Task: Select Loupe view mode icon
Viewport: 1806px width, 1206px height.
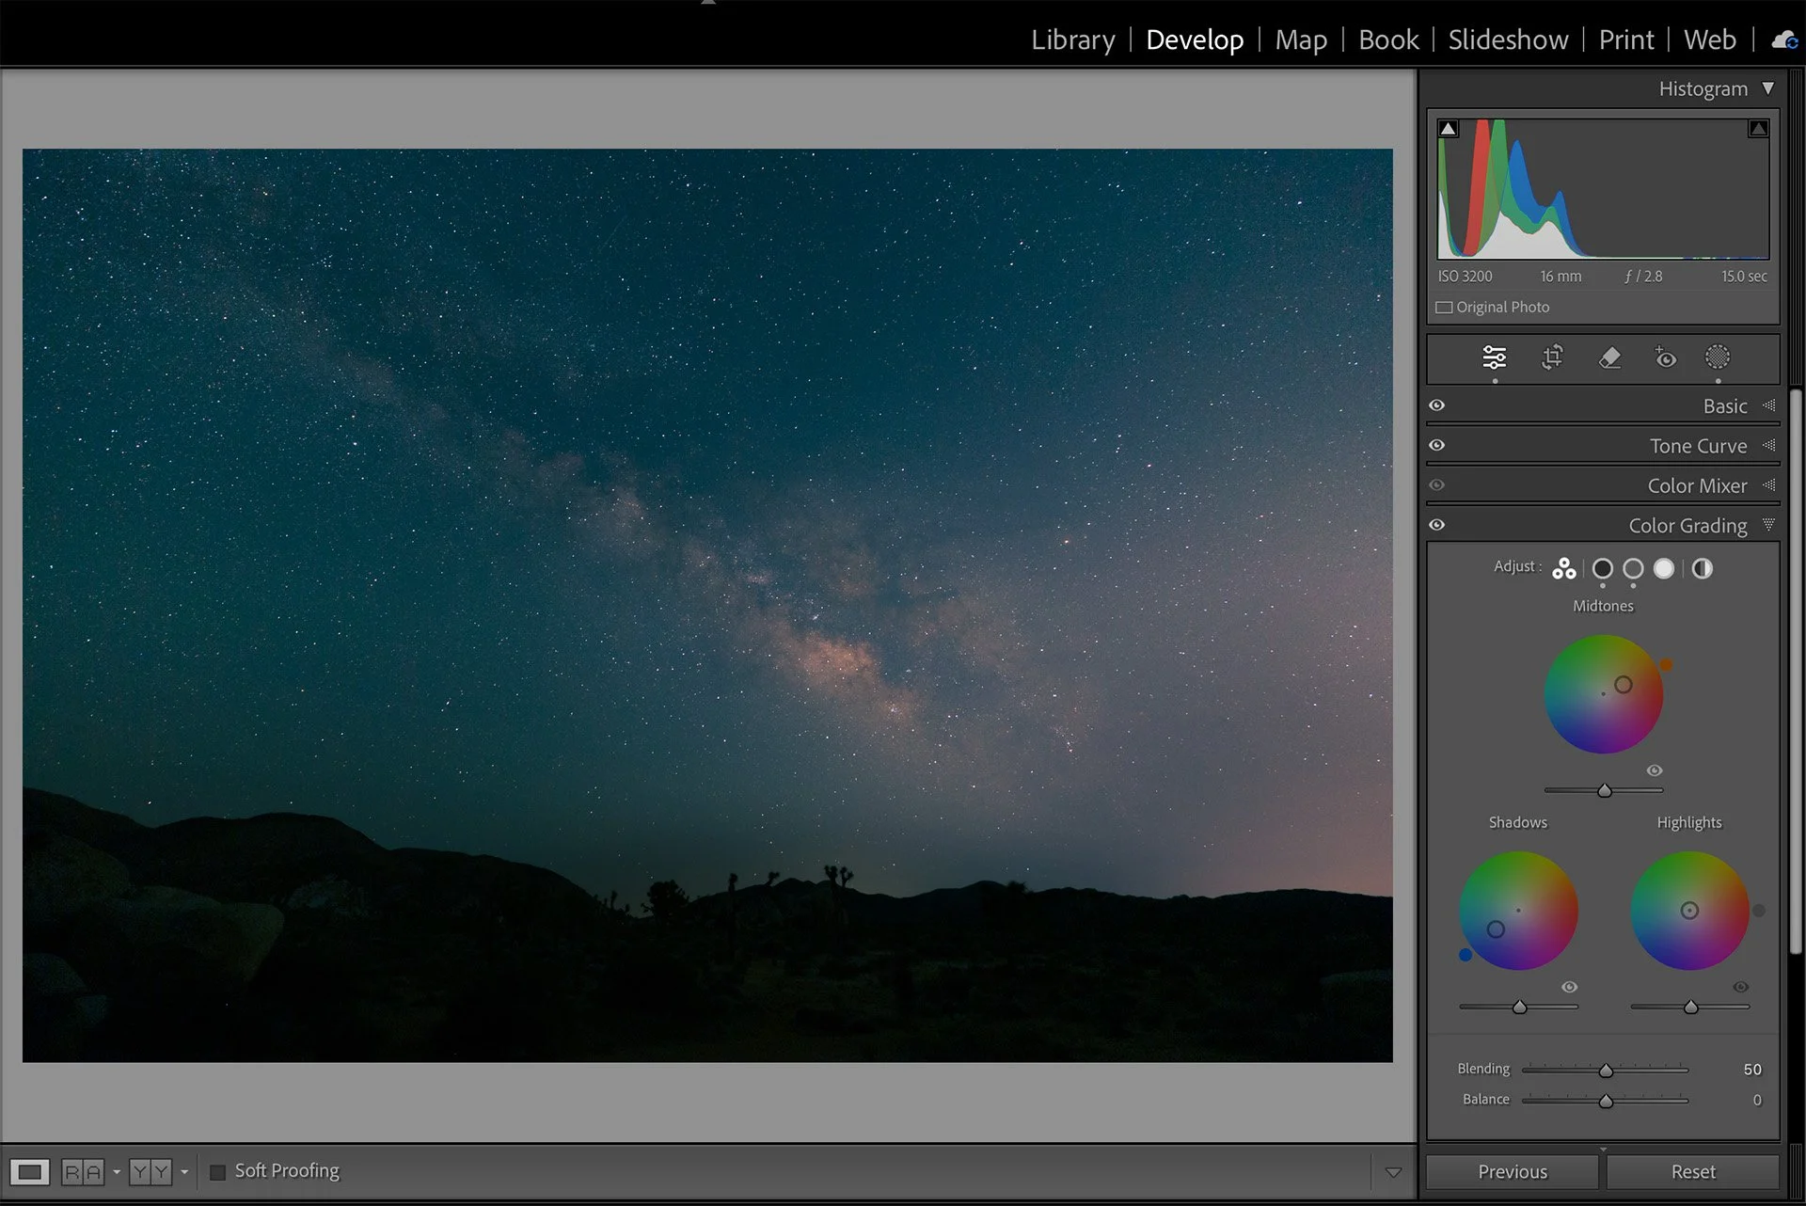Action: click(29, 1171)
